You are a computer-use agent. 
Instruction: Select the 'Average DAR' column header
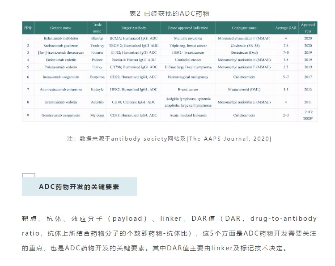pyautogui.click(x=286, y=28)
